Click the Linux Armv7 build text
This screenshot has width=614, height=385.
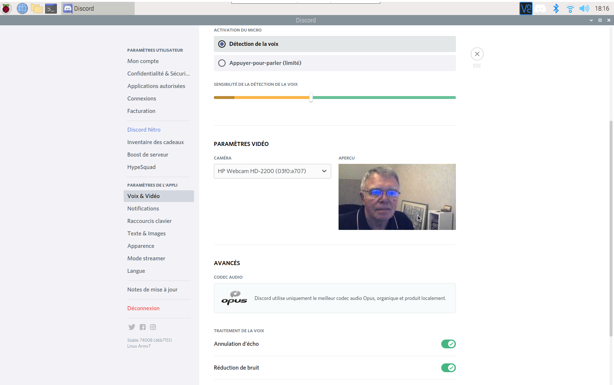click(x=139, y=346)
